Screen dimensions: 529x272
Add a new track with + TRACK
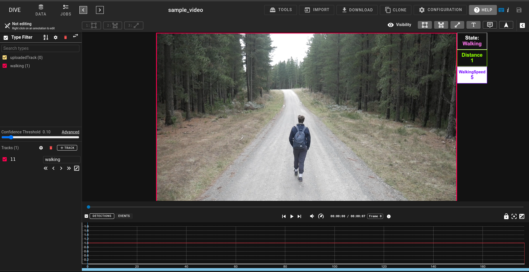point(67,148)
